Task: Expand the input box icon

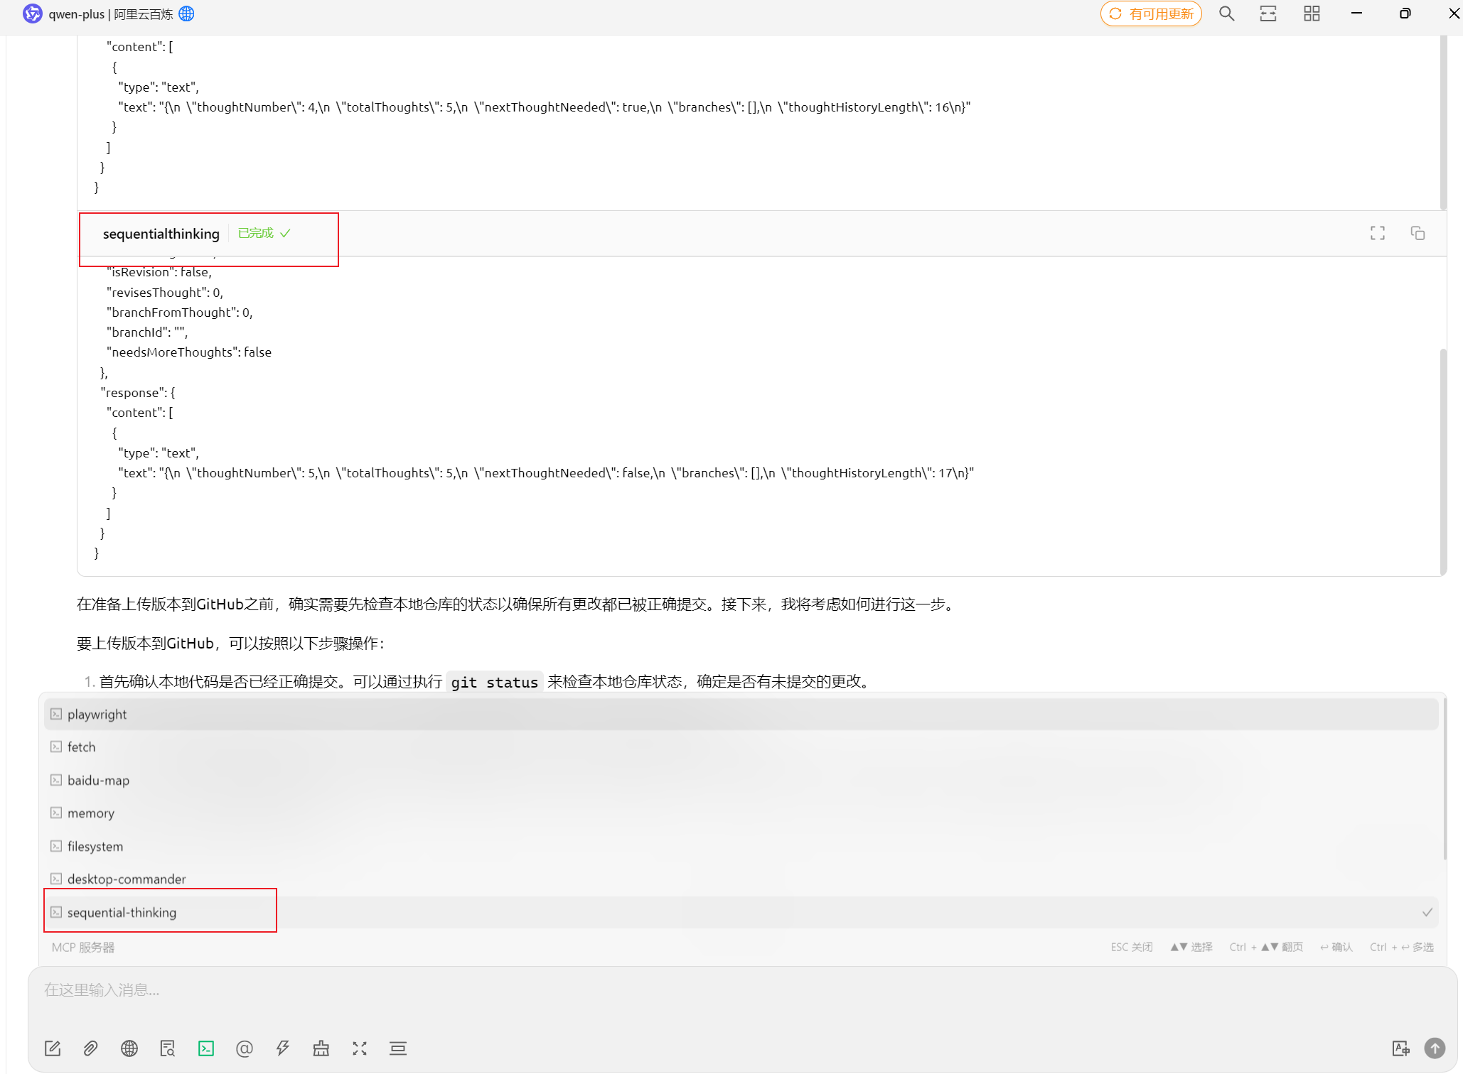Action: (x=360, y=1048)
